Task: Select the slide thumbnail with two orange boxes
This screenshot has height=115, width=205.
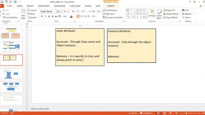Action: pyautogui.click(x=12, y=33)
